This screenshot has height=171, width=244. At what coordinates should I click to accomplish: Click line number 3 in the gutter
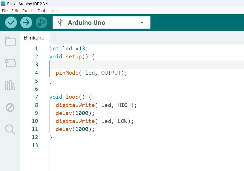[x=36, y=65]
